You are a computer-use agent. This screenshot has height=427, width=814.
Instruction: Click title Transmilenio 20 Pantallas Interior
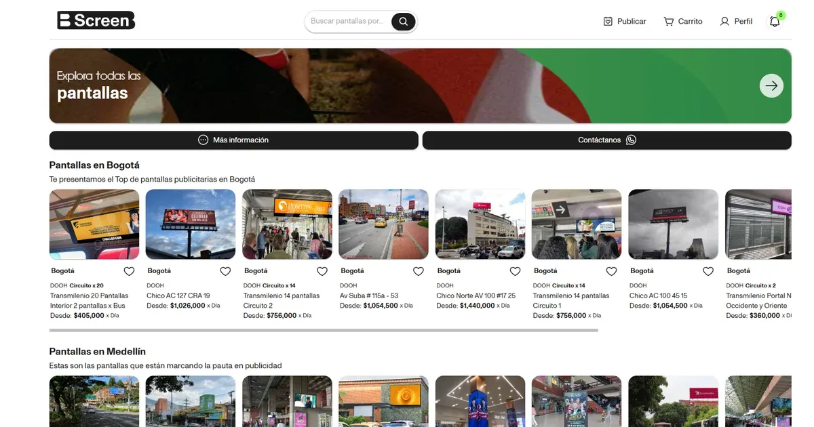coord(89,301)
